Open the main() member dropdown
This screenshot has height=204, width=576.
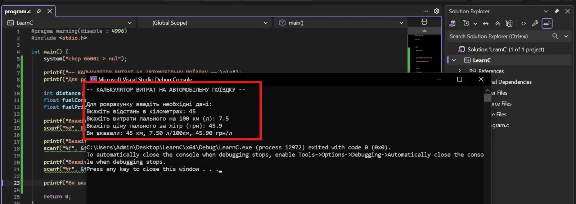point(341,23)
